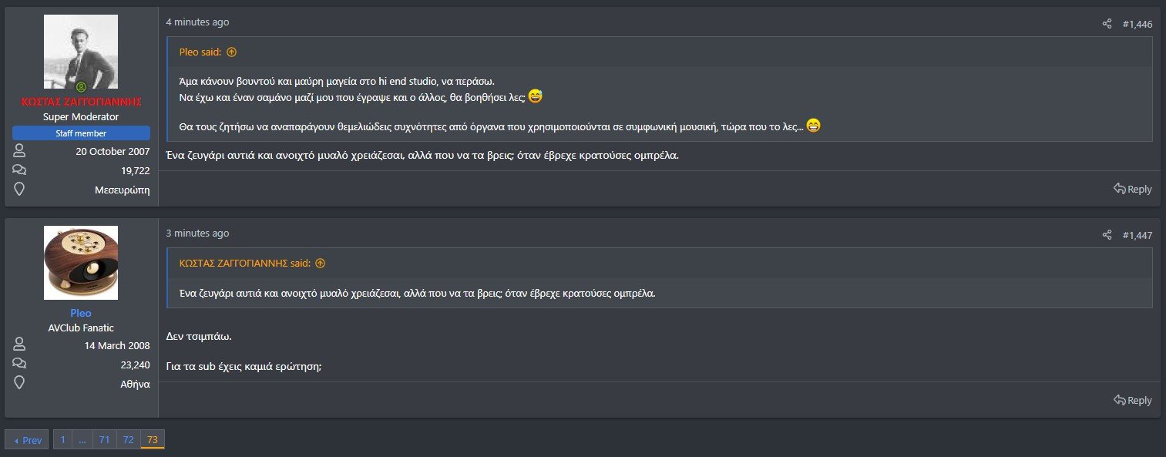This screenshot has width=1166, height=457.
Task: Click the messages bubble icon beside 19,722
Action: (19, 170)
